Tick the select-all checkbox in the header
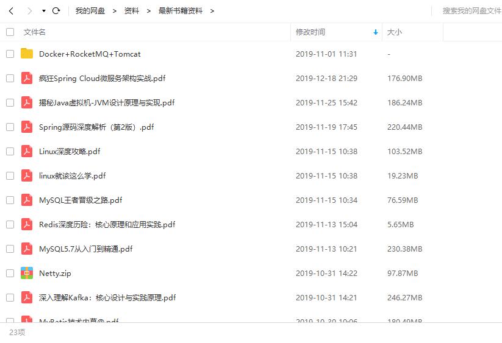This screenshot has height=343, width=502. pos(10,32)
